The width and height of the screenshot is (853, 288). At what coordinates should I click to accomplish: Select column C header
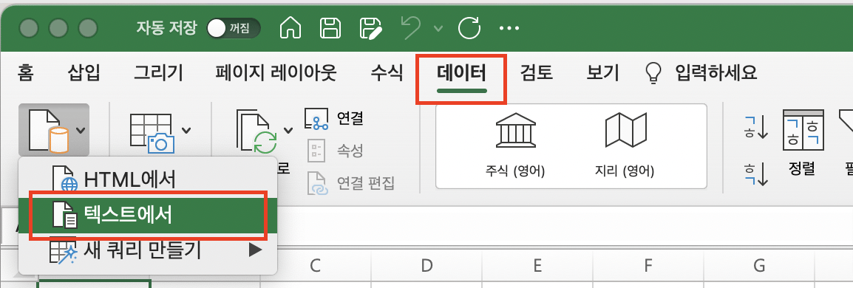coord(315,266)
